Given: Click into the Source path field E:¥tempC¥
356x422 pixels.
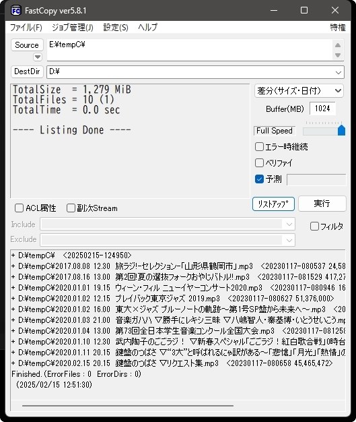Looking at the screenshot, I should point(190,50).
